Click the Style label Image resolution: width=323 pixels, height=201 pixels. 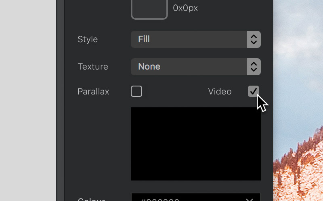88,39
